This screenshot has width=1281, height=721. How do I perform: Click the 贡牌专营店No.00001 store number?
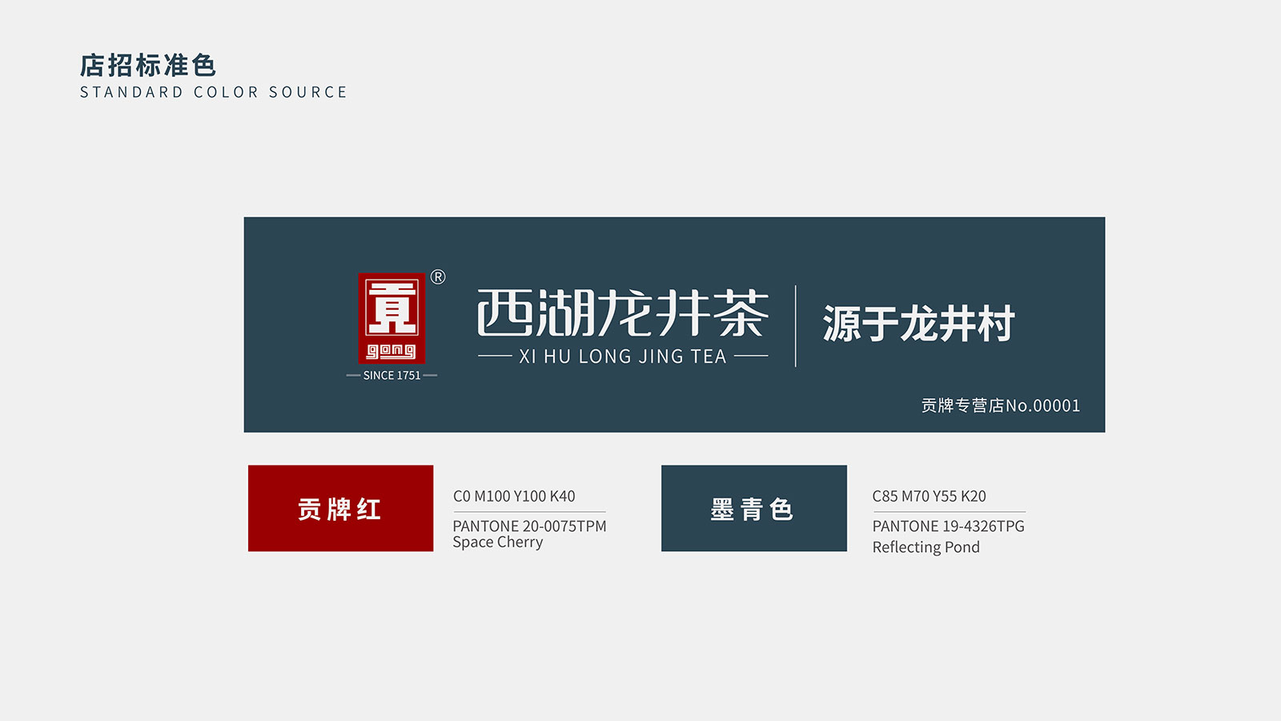point(1000,405)
